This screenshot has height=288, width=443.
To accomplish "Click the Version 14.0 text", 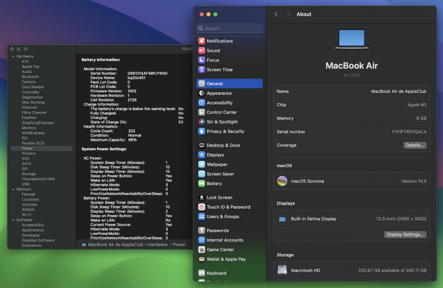I will [x=414, y=181].
